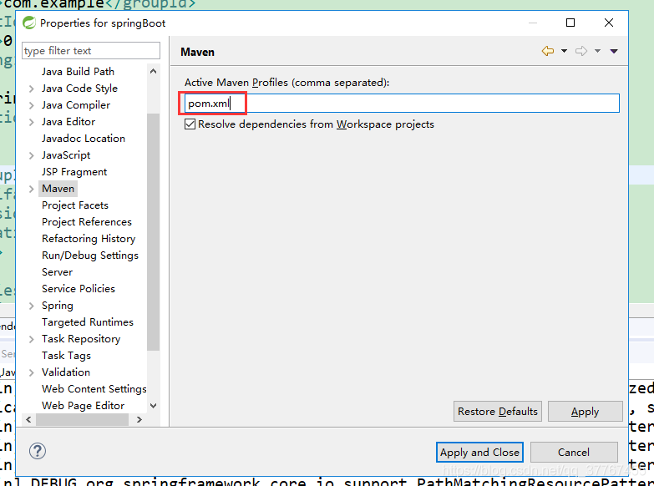Click Apply and Close button
The image size is (654, 486).
[479, 453]
